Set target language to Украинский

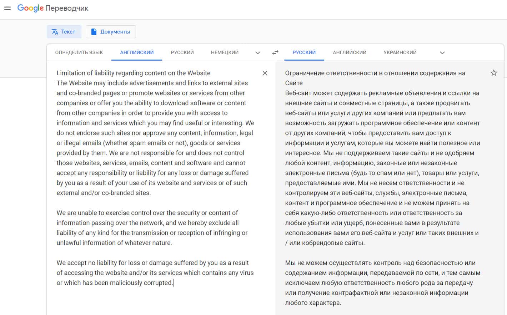400,52
